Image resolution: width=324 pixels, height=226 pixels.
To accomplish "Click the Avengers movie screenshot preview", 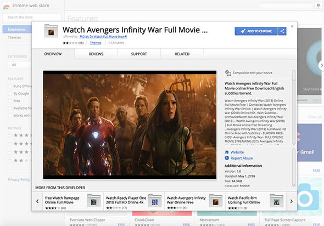I will 130,125.
